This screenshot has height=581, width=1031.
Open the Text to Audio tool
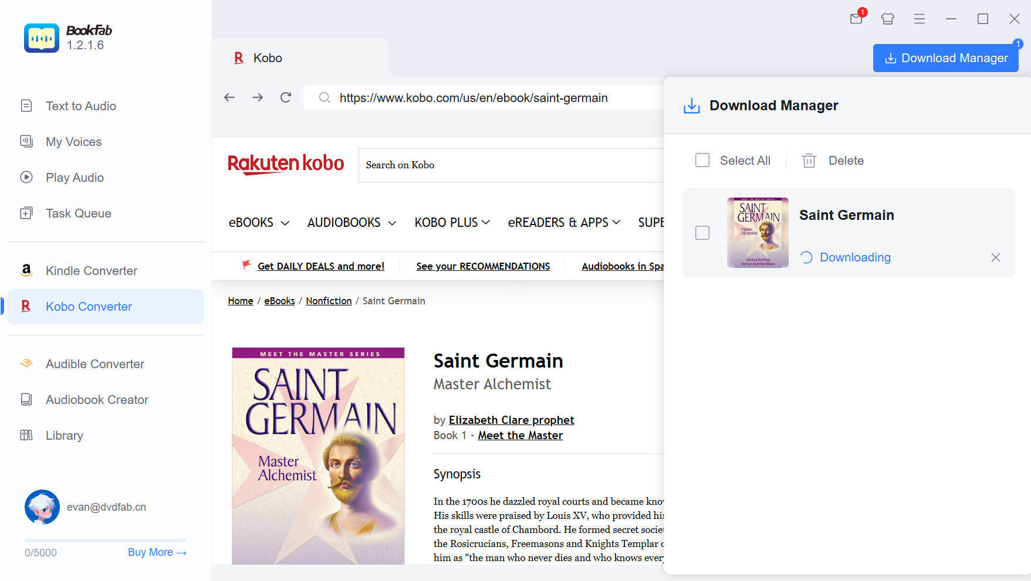pos(80,106)
